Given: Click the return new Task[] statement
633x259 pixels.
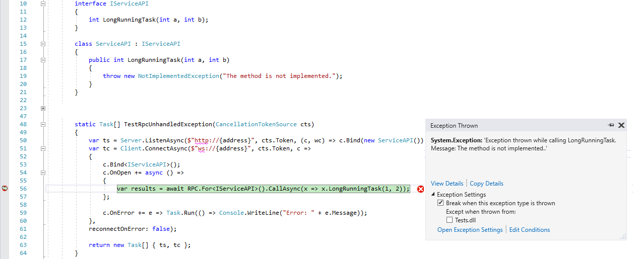Looking at the screenshot, I should pyautogui.click(x=140, y=245).
